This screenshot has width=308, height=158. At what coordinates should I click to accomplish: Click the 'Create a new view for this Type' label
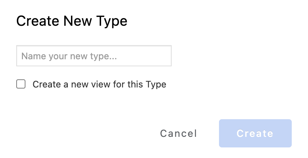tap(99, 85)
